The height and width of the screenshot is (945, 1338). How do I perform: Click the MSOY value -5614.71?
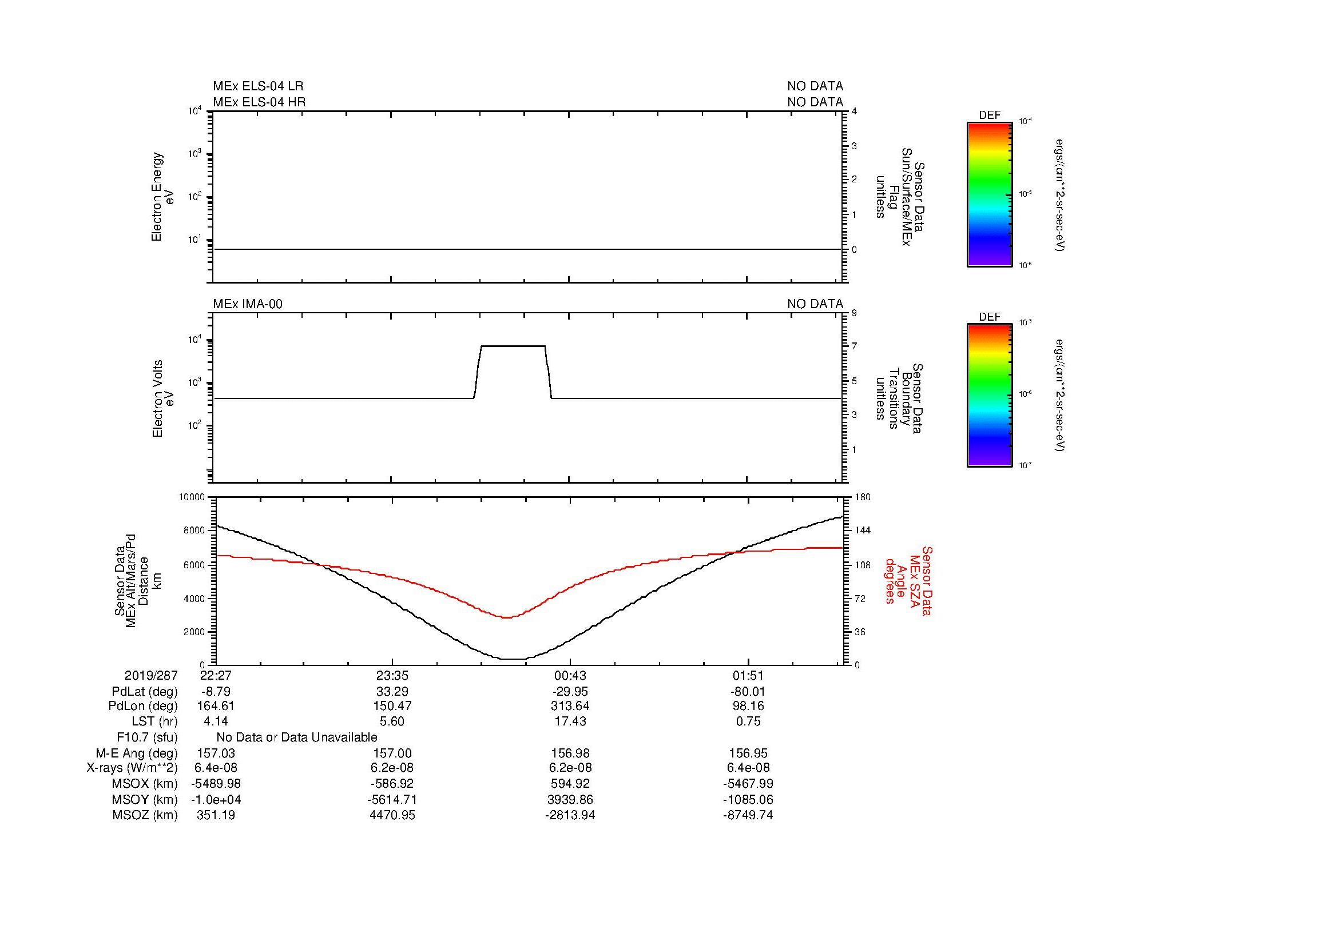392,799
